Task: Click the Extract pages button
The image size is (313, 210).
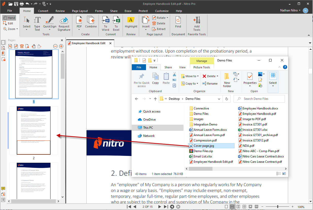Action: coord(159,29)
